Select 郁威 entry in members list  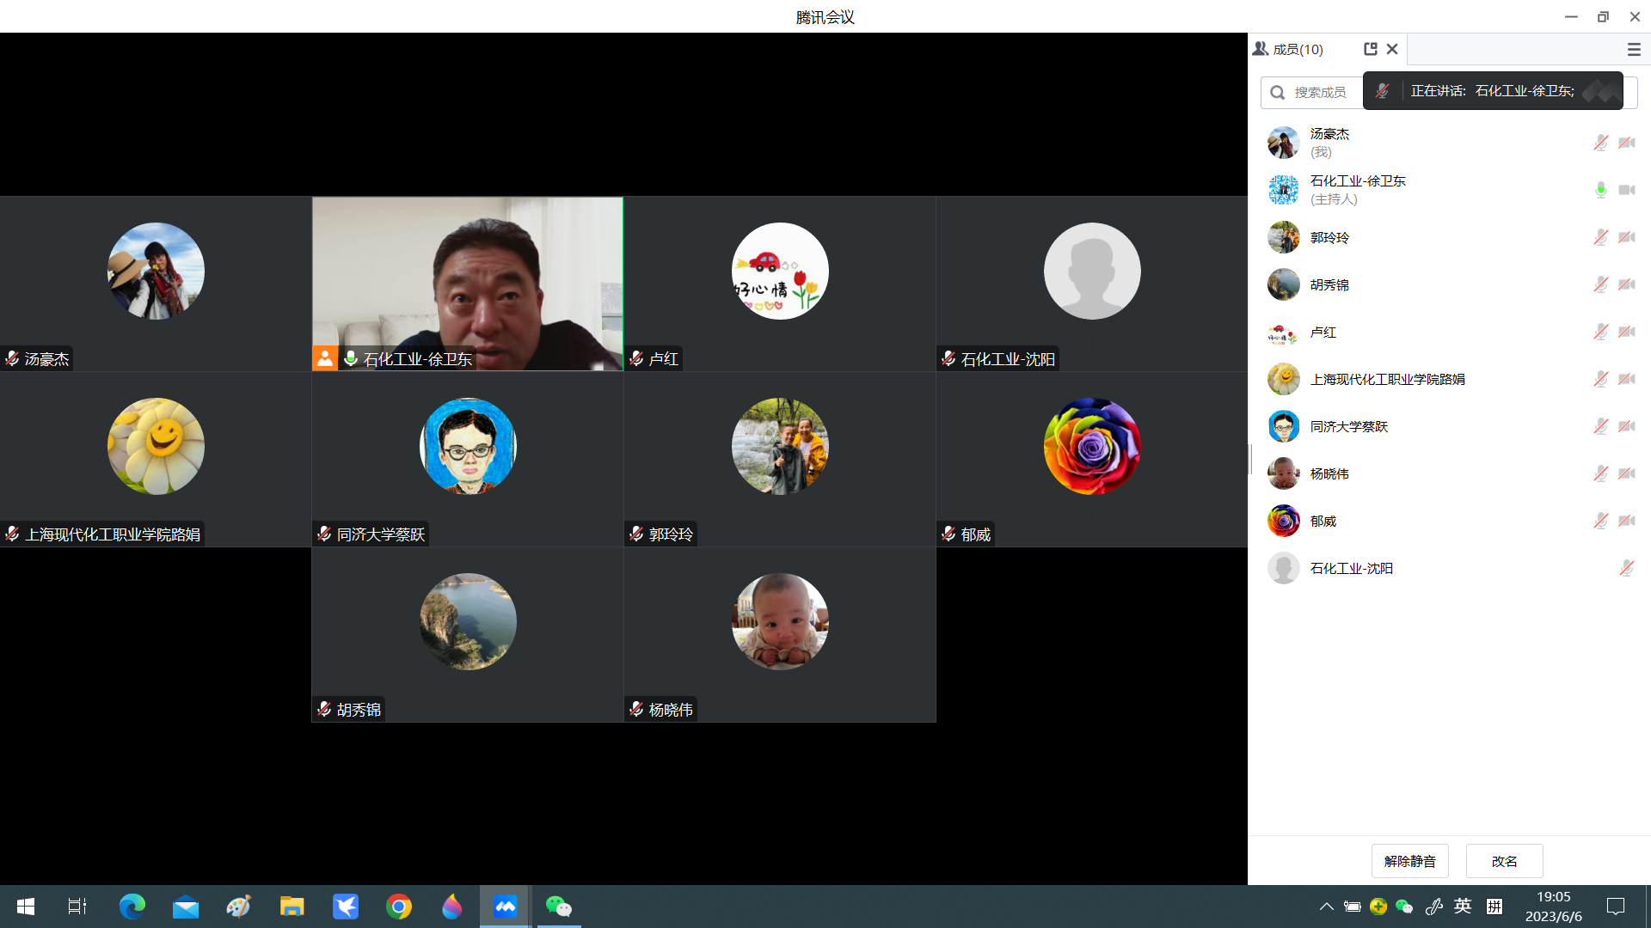pyautogui.click(x=1323, y=521)
